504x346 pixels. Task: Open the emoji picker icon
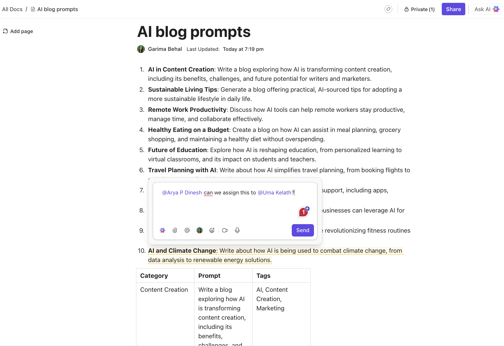pyautogui.click(x=212, y=230)
